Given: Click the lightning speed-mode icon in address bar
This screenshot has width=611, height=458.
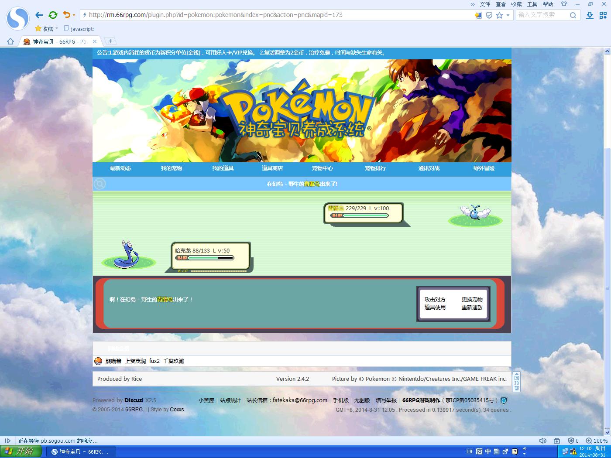Looking at the screenshot, I should 85,15.
